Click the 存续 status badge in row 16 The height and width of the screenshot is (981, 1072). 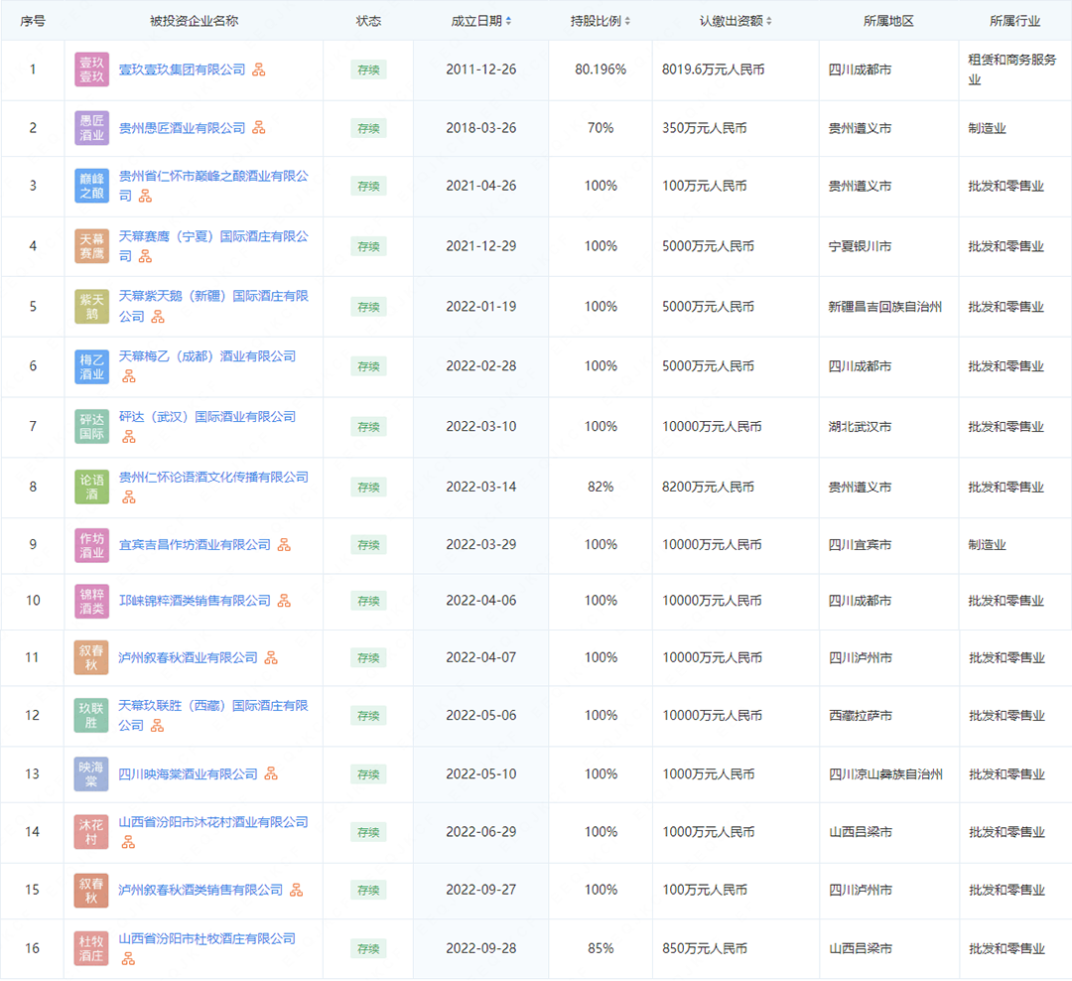(x=368, y=948)
